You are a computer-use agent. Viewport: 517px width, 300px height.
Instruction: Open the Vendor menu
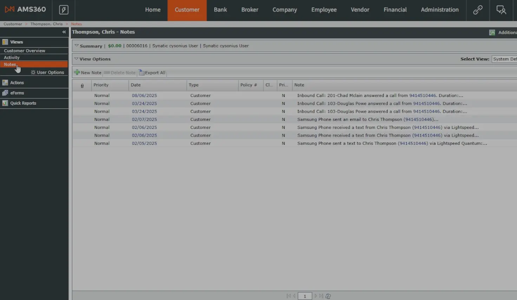coord(360,10)
